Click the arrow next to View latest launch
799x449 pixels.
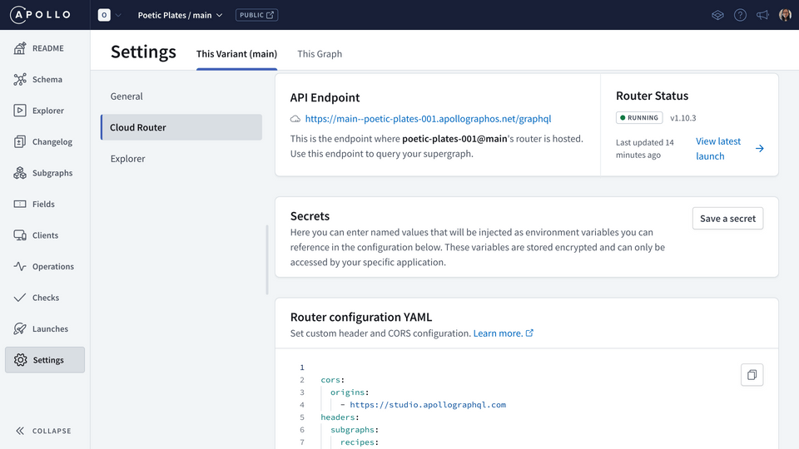[759, 149]
